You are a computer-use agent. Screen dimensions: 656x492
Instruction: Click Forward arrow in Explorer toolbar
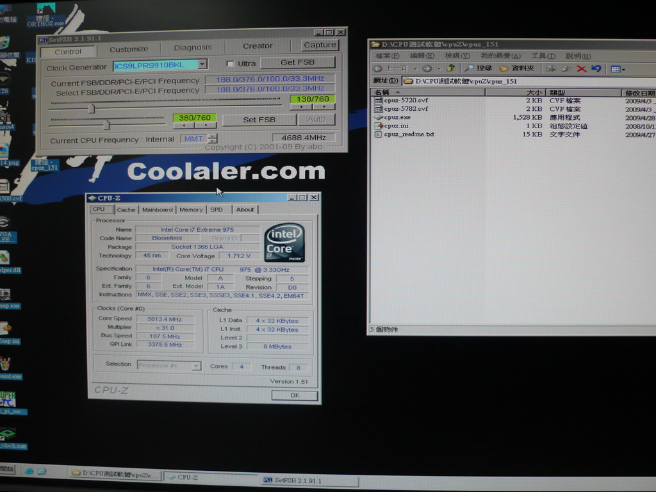[x=427, y=68]
